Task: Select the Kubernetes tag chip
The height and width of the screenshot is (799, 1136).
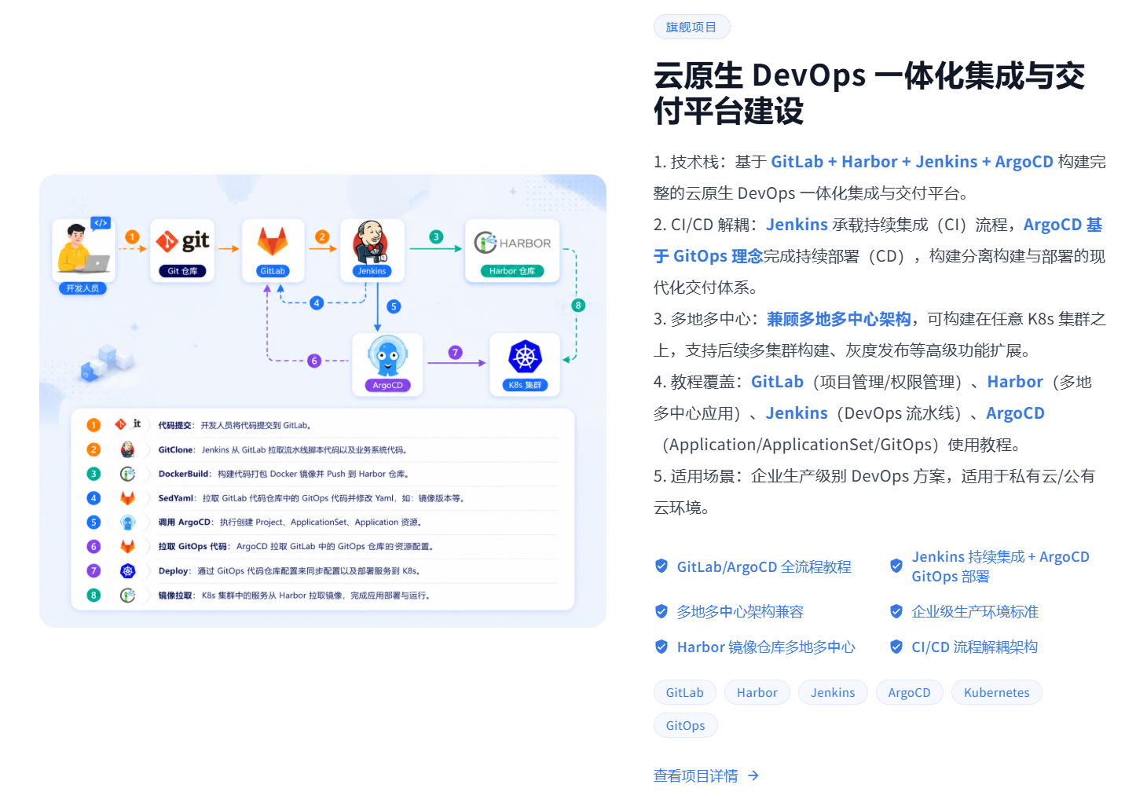Action: click(x=996, y=692)
